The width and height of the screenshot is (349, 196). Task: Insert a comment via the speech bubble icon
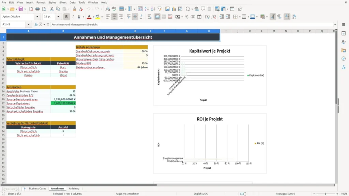[x=203, y=9]
